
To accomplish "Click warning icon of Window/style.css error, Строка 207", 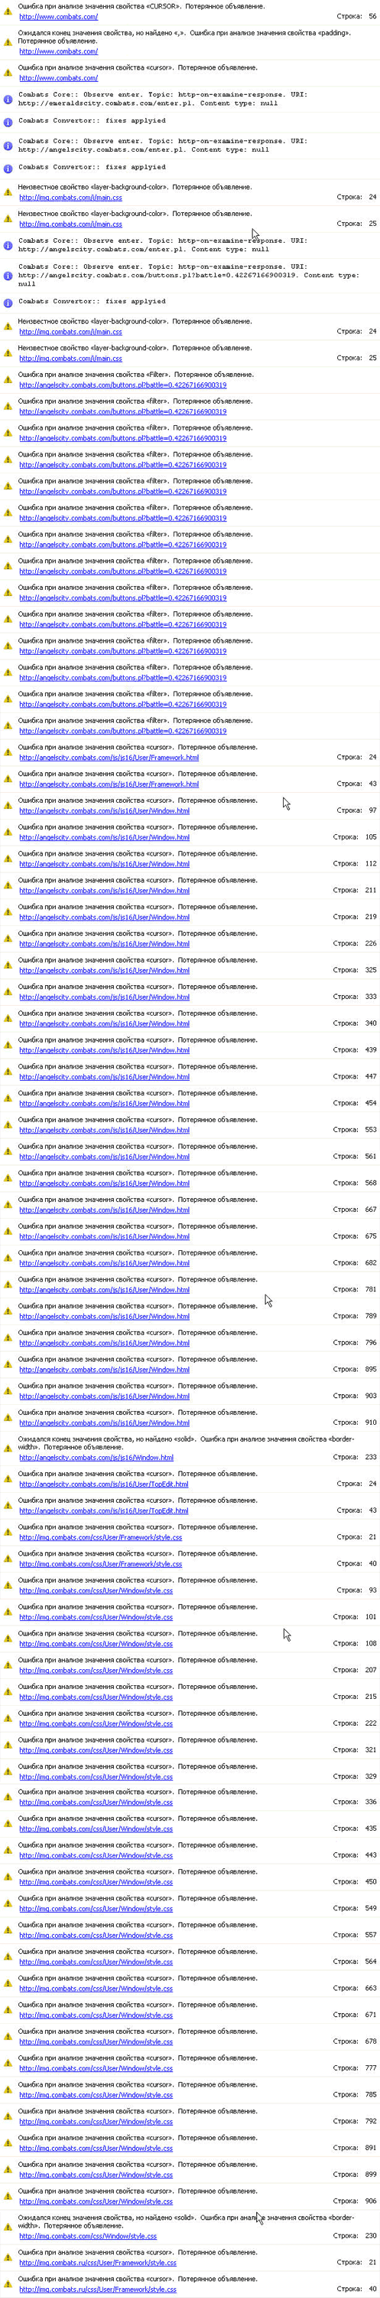I will coord(8,1665).
